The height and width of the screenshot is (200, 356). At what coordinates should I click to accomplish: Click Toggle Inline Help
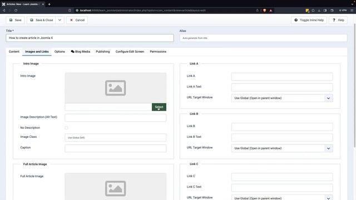tap(309, 20)
